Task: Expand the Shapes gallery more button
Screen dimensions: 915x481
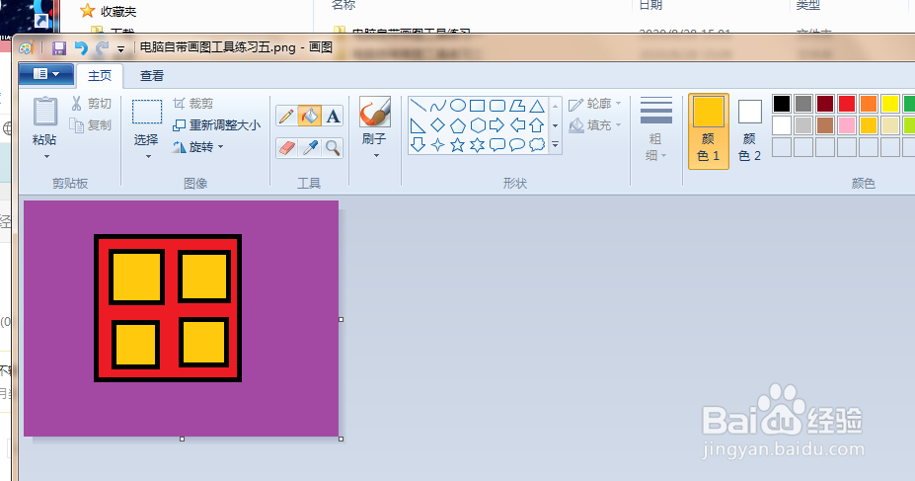Action: (555, 144)
